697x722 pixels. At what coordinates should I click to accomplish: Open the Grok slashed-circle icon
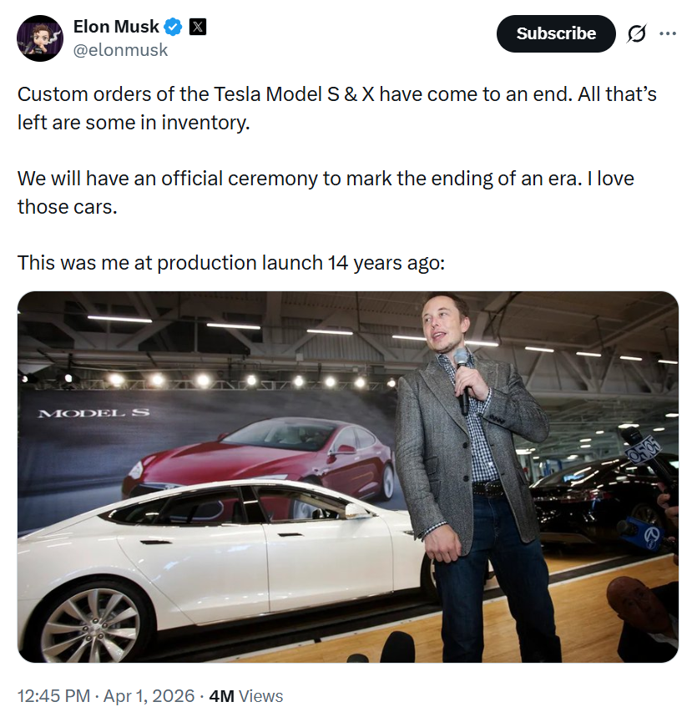point(636,33)
